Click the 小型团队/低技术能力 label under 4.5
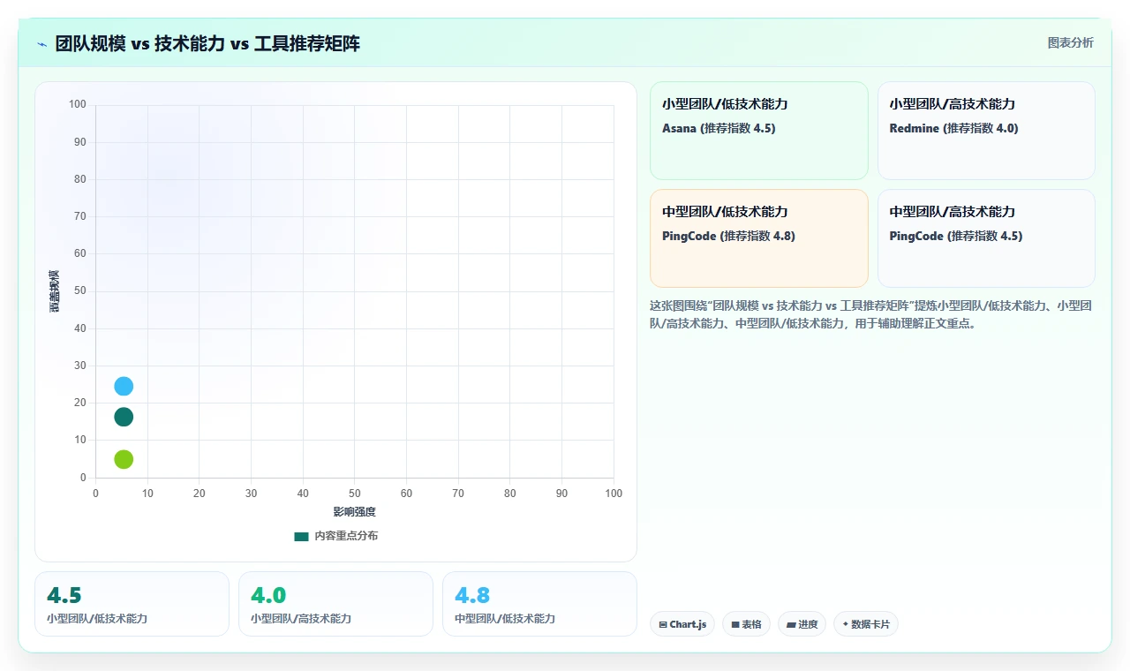1130x671 pixels. coord(97,619)
